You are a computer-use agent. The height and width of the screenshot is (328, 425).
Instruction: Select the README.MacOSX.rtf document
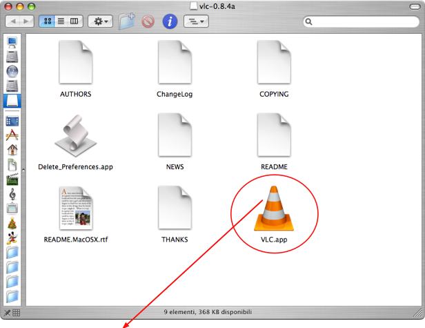76,208
